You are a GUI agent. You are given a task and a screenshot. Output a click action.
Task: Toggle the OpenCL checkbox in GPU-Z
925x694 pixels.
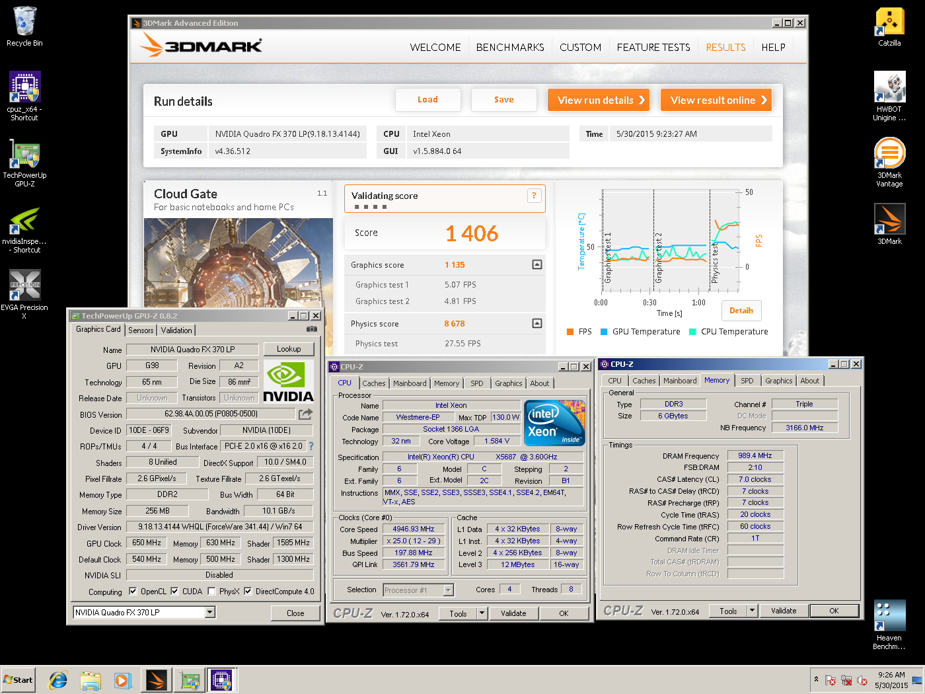click(133, 592)
